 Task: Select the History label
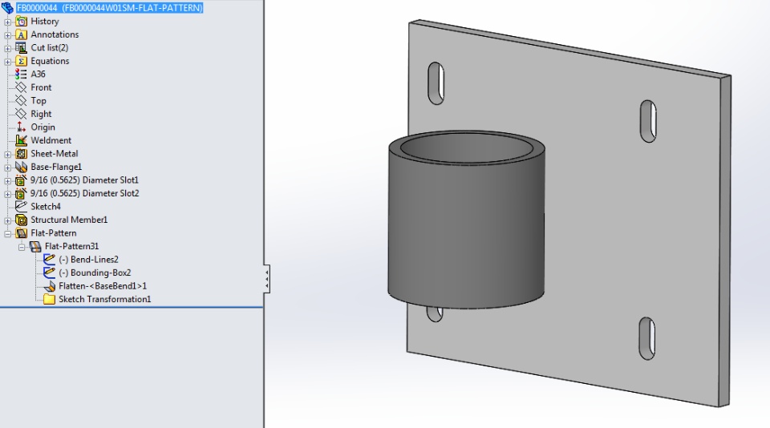click(45, 21)
